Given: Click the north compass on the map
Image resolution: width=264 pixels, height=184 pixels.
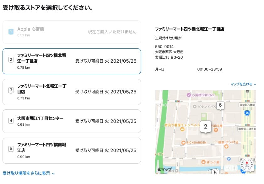Looking at the screenshot, I should point(247,165).
